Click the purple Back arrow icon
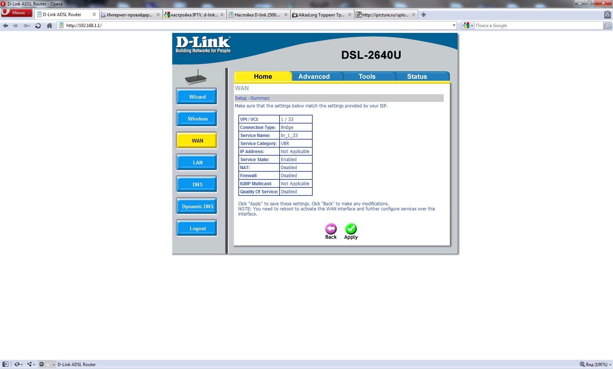 331,229
